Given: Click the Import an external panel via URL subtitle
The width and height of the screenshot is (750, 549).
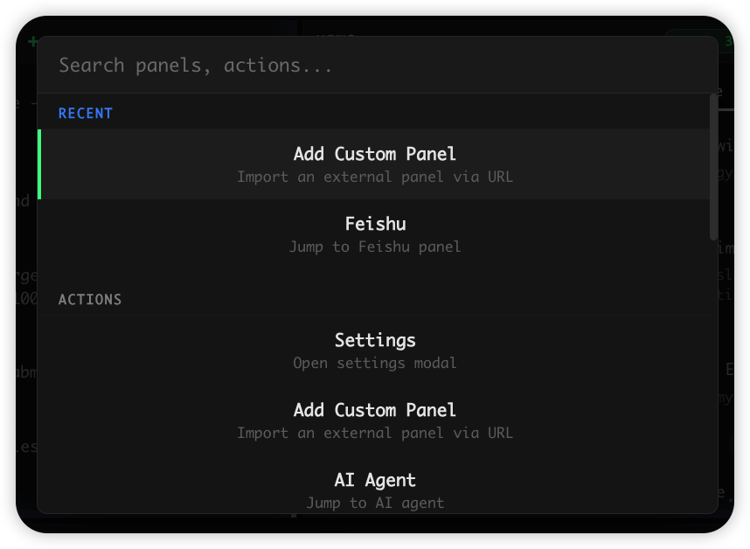Looking at the screenshot, I should 375,177.
